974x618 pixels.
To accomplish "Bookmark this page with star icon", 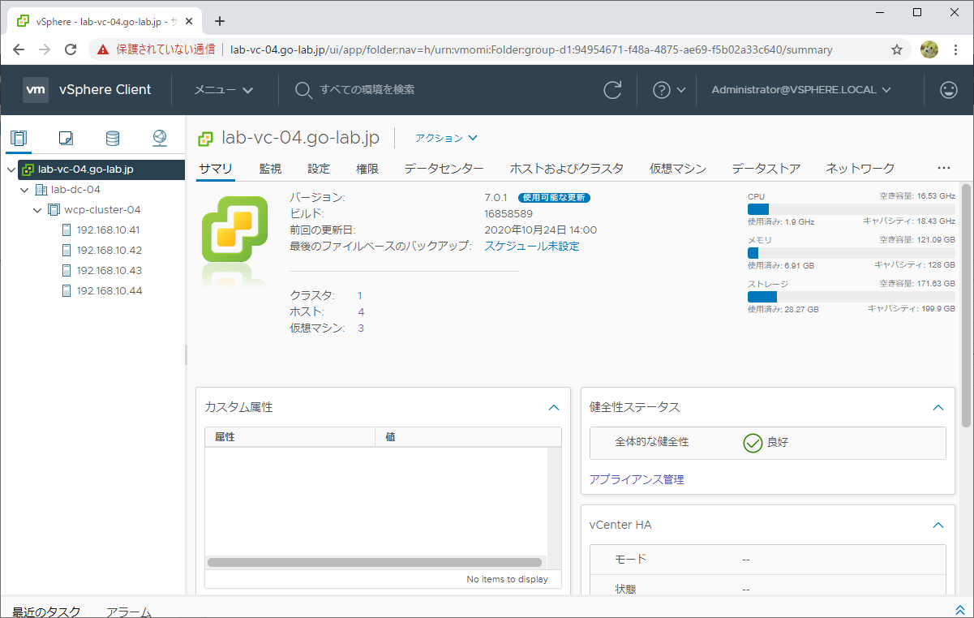I will point(897,49).
